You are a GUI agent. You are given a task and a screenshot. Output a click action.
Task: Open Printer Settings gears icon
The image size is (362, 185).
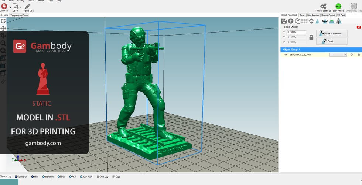[x=323, y=6]
